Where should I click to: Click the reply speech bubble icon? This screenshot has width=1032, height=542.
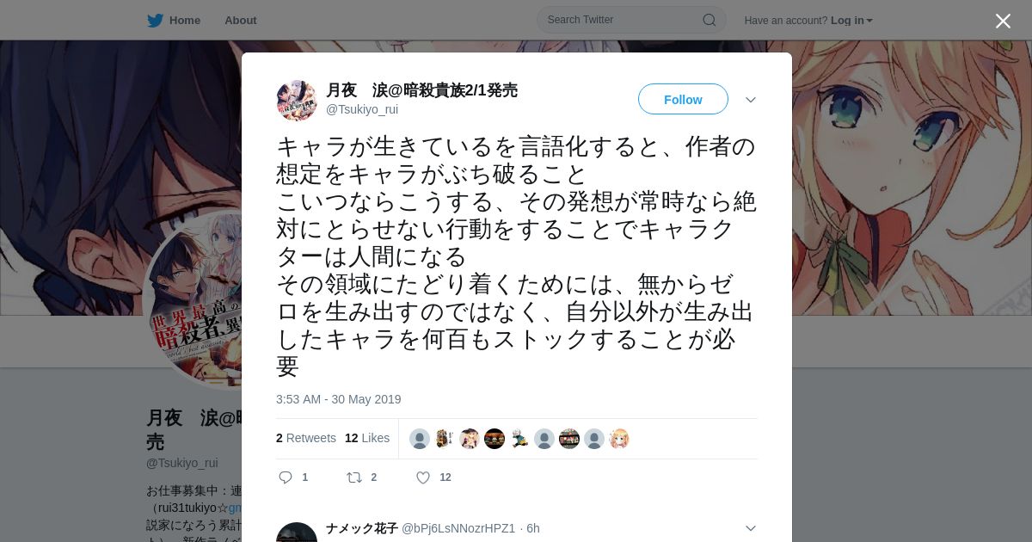click(286, 477)
